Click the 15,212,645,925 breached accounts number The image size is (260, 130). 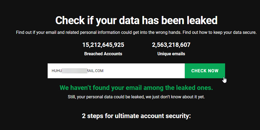(103, 45)
